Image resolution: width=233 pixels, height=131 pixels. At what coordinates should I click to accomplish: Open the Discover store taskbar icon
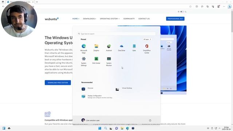[x=133, y=128]
